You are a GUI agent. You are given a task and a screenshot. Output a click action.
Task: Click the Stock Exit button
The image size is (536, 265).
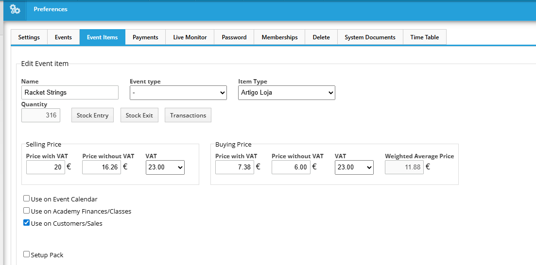139,116
